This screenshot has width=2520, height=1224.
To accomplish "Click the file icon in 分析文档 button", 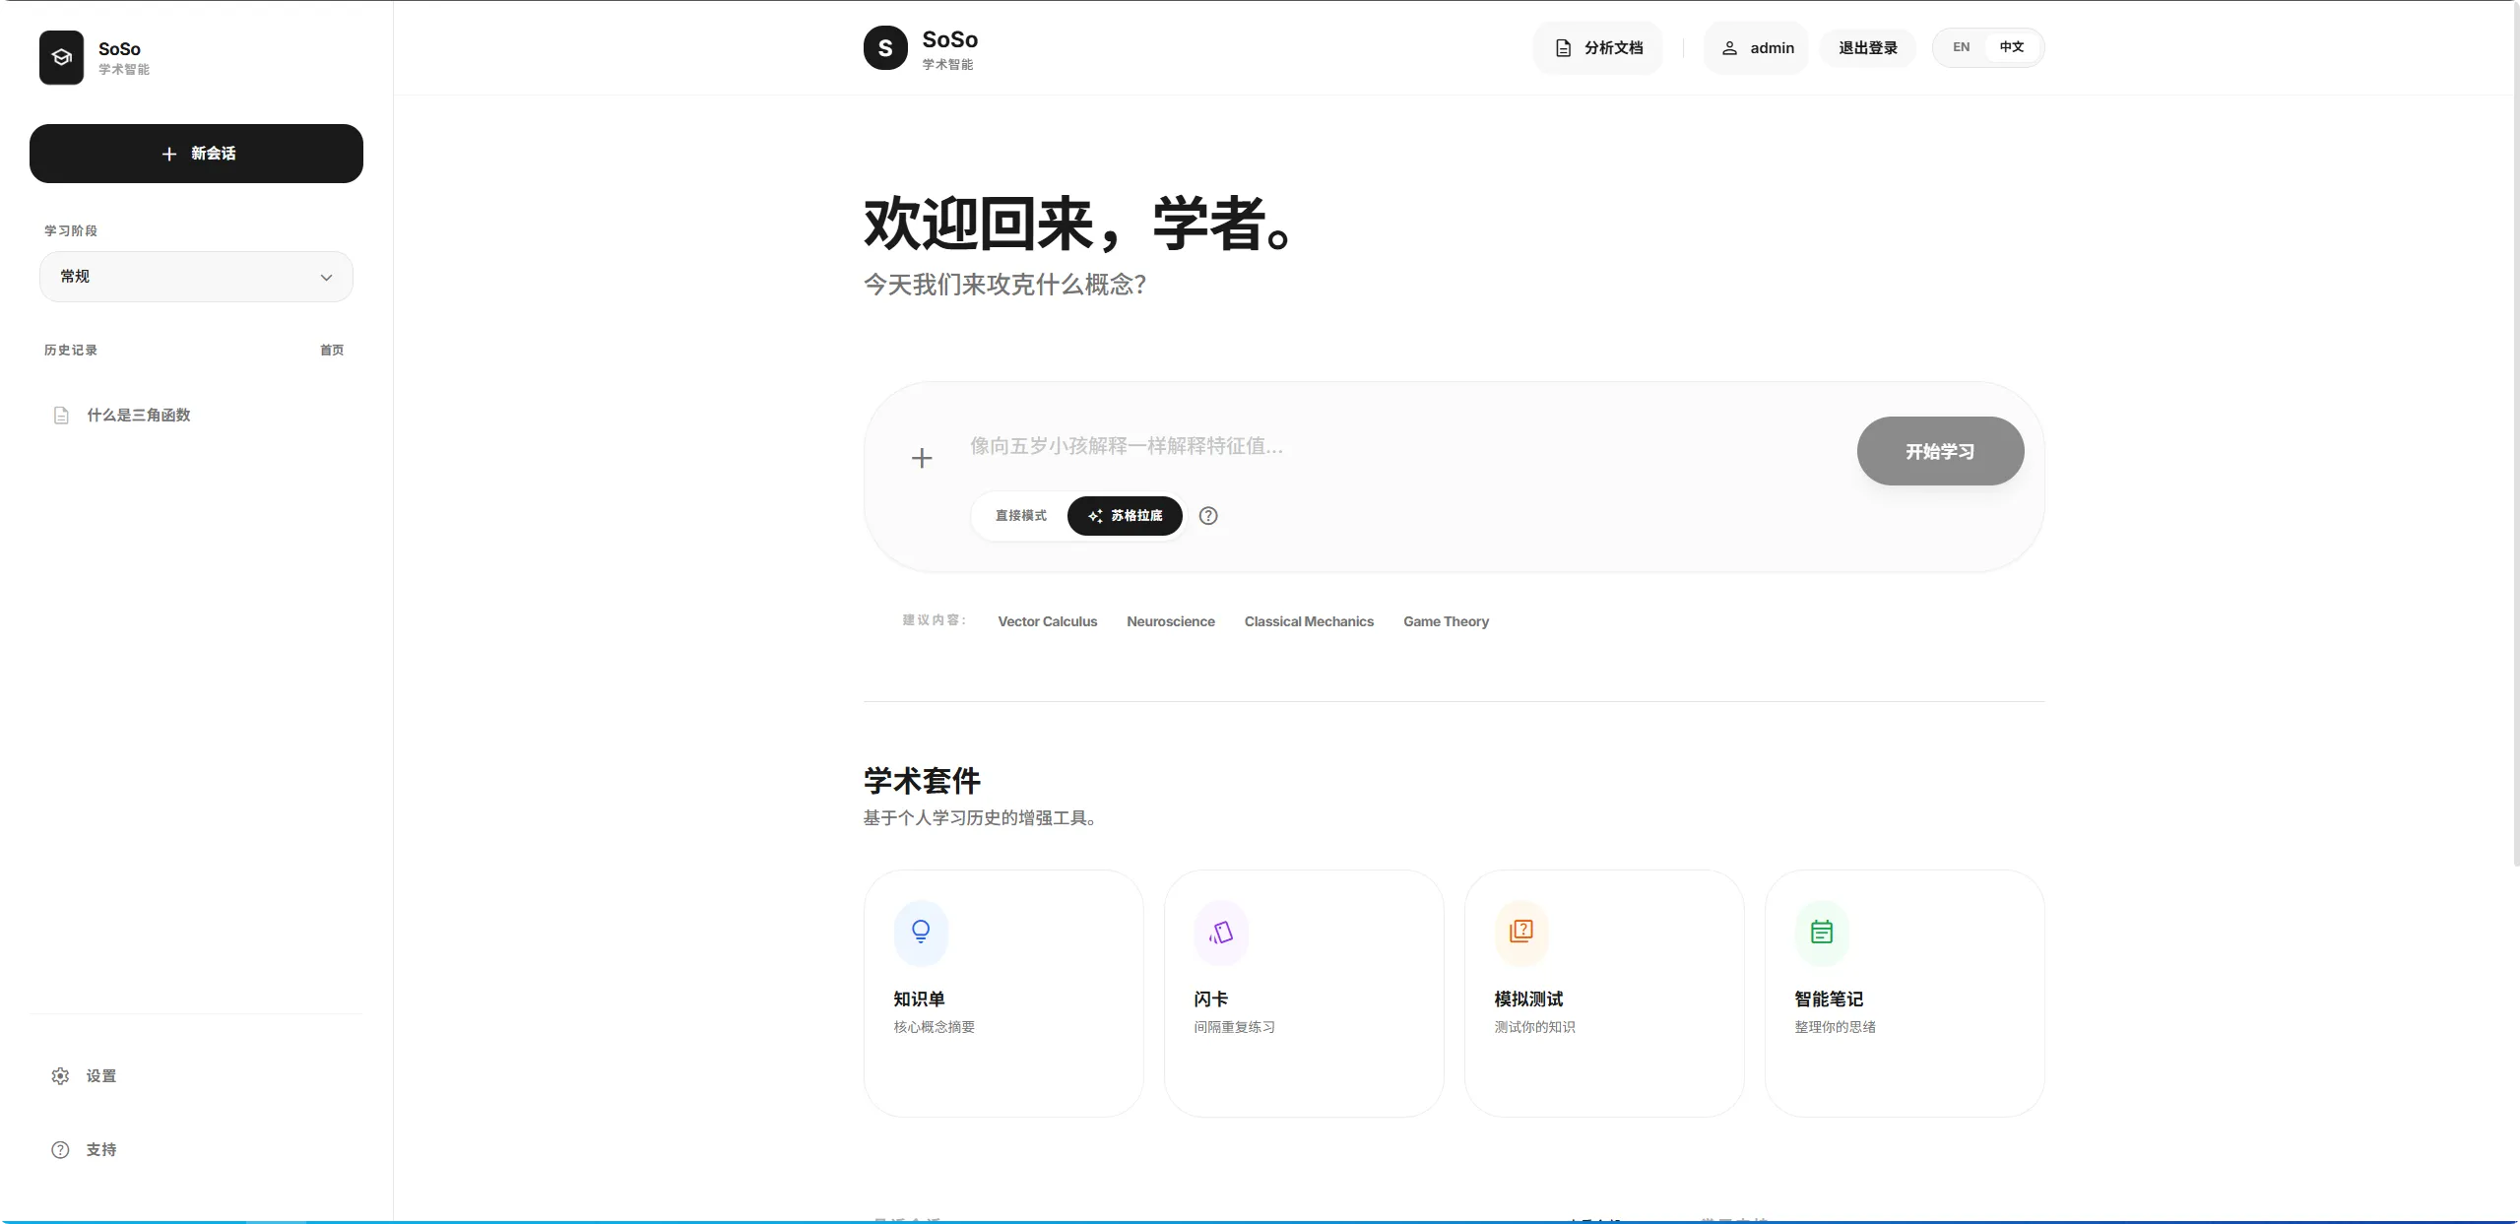I will pyautogui.click(x=1563, y=48).
